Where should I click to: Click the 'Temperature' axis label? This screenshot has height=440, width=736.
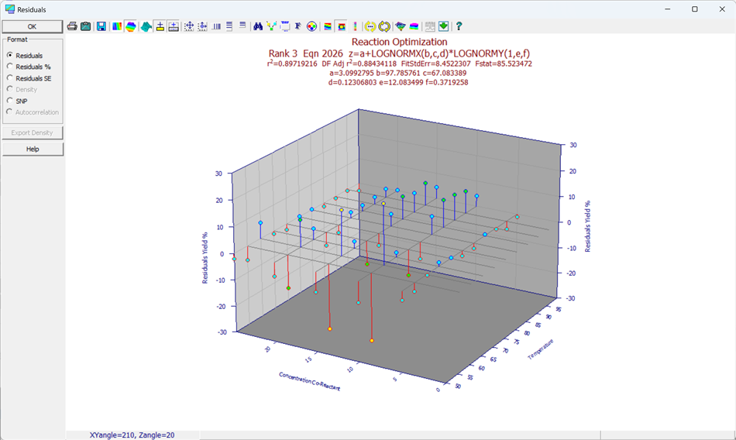[x=541, y=349]
